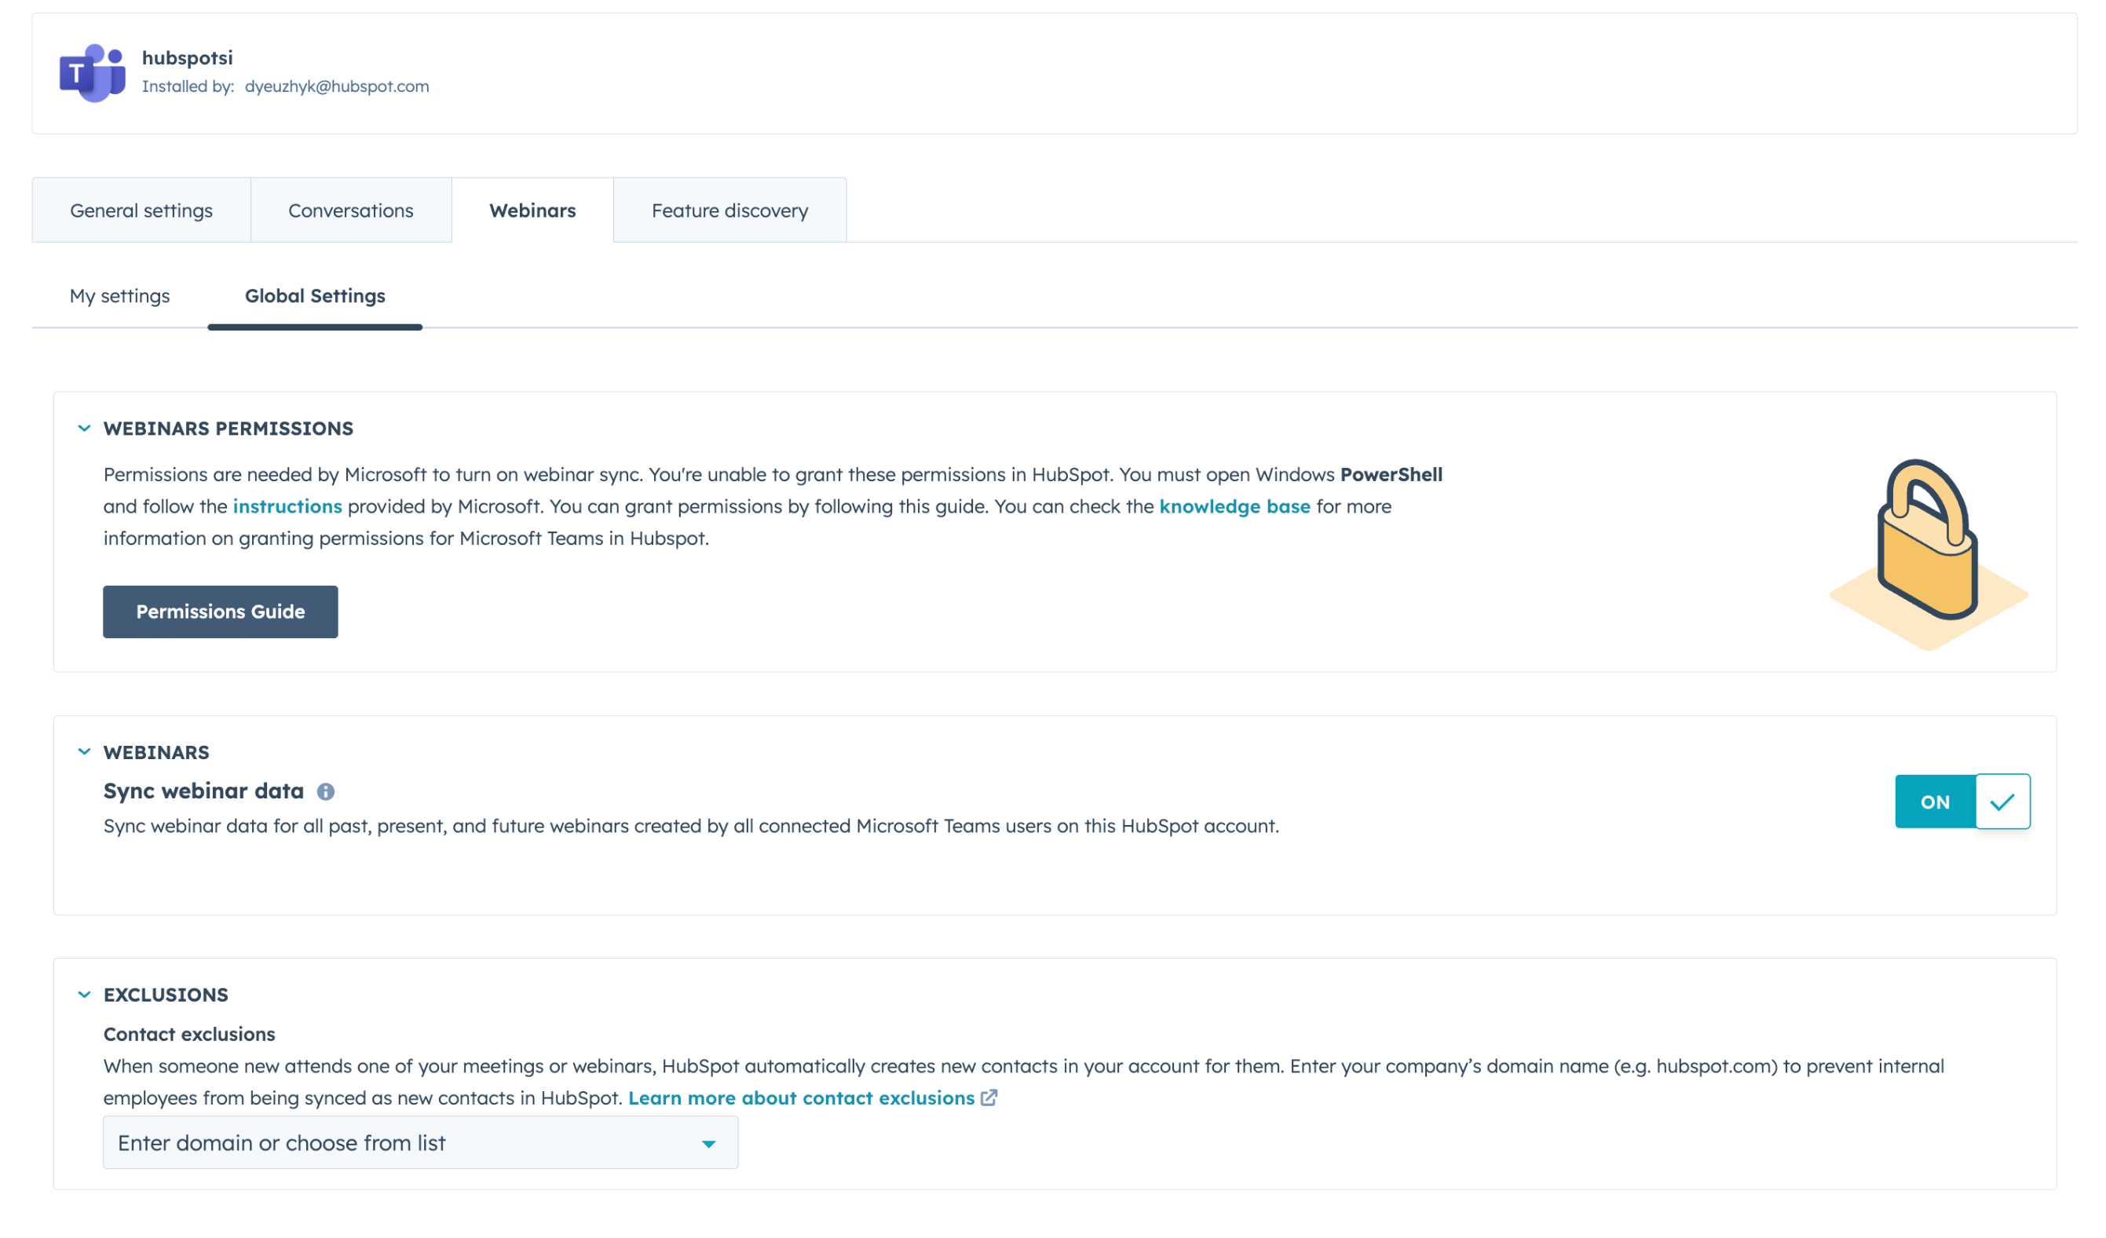Open the knowledge base link
This screenshot has height=1238, width=2106.
(1234, 506)
